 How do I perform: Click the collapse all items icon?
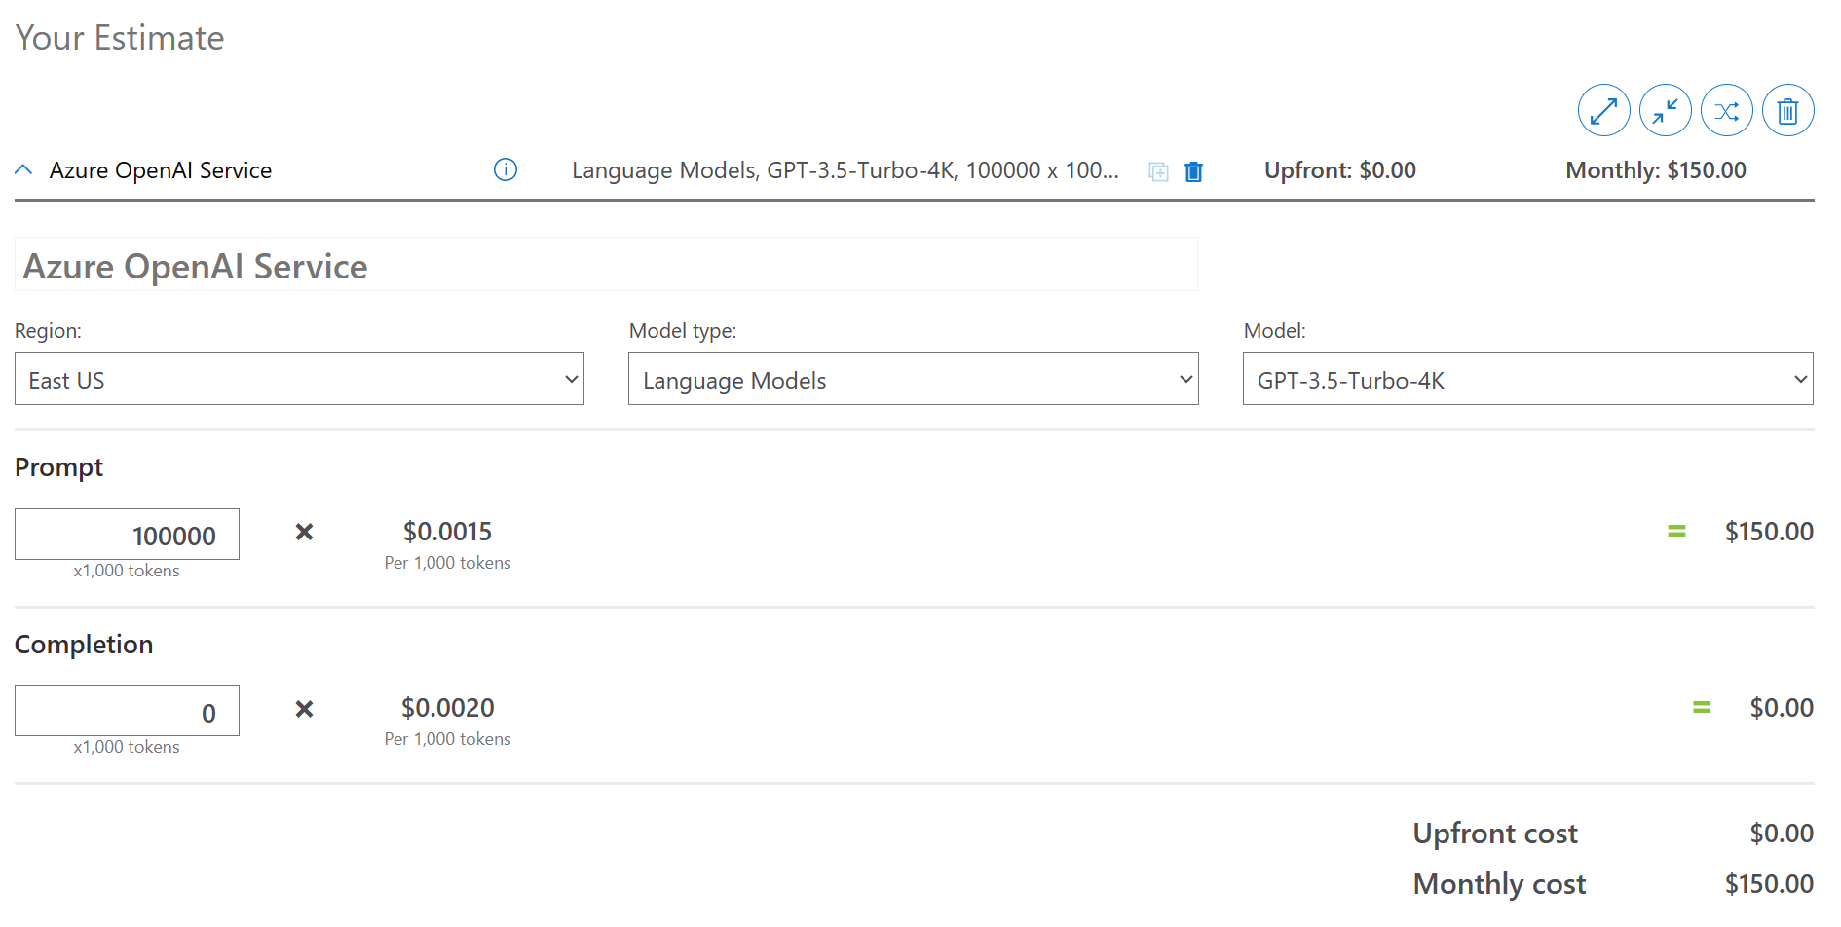(x=1665, y=110)
